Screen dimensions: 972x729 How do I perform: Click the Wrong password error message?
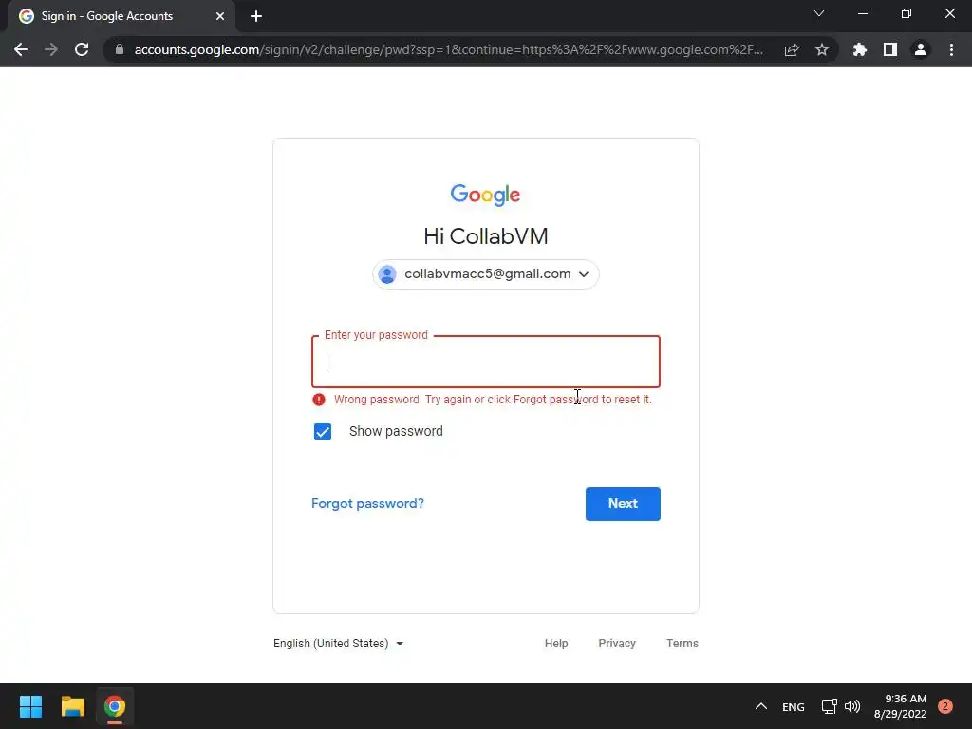pyautogui.click(x=493, y=400)
